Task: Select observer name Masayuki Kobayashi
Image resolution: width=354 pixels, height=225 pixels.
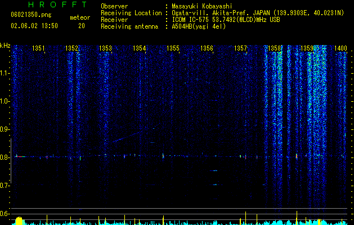Action: 202,6
